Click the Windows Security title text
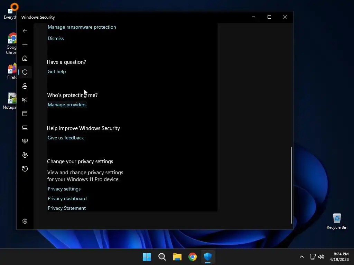354x265 pixels. 38,17
